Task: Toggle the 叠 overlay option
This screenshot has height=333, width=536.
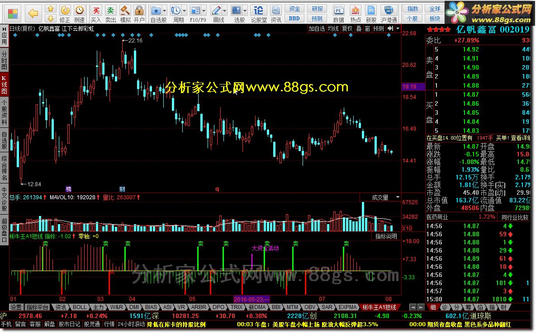Action: coord(359,28)
